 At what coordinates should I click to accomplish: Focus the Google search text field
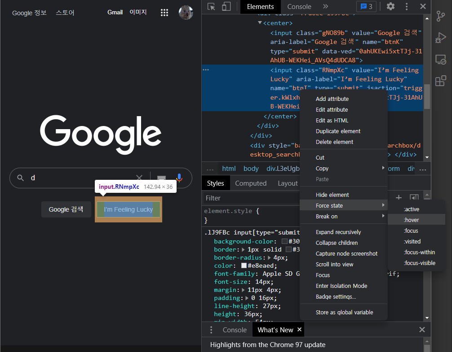tap(82, 178)
